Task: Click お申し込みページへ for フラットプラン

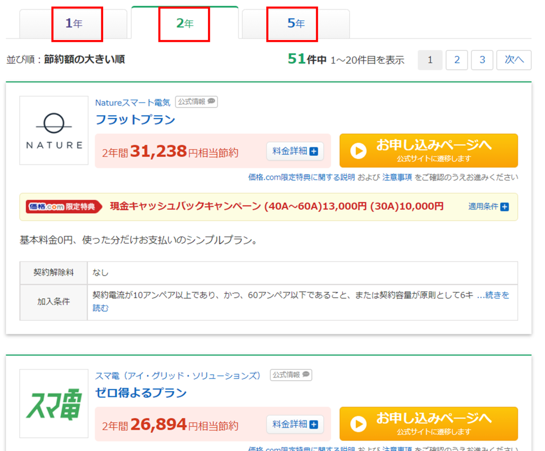Action: 429,150
